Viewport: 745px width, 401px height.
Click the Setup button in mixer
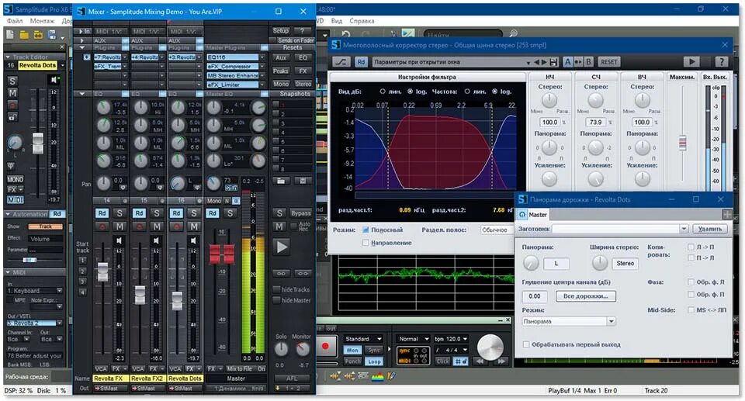click(x=281, y=30)
